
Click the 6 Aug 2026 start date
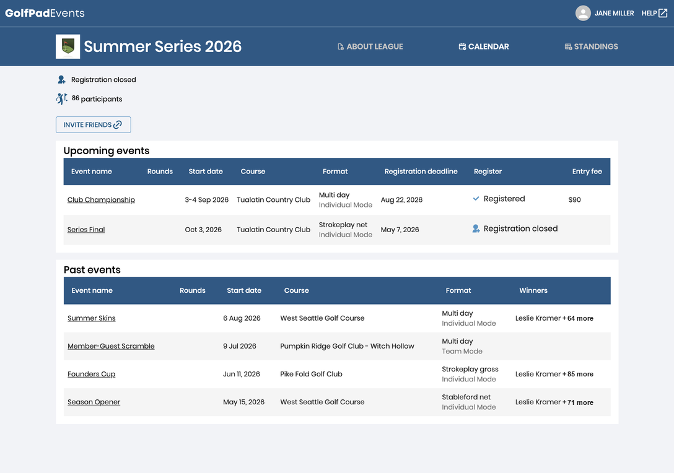[x=242, y=318]
